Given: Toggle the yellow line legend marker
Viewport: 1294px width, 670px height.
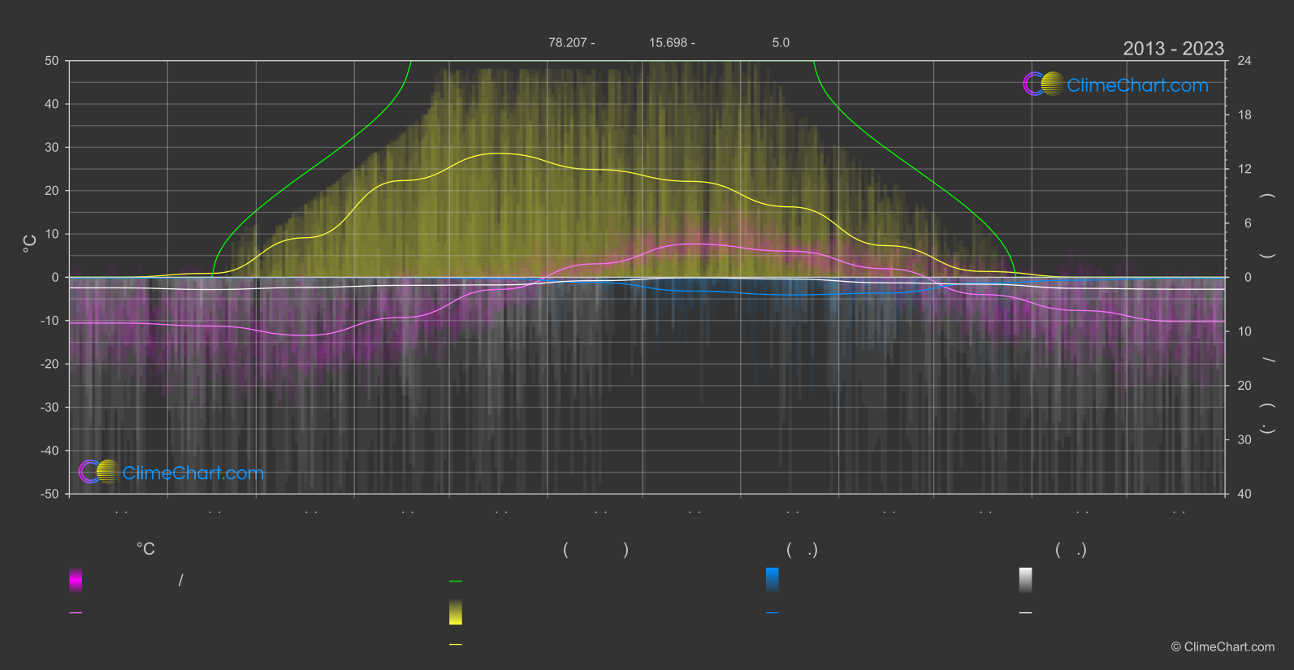Looking at the screenshot, I should tap(456, 645).
